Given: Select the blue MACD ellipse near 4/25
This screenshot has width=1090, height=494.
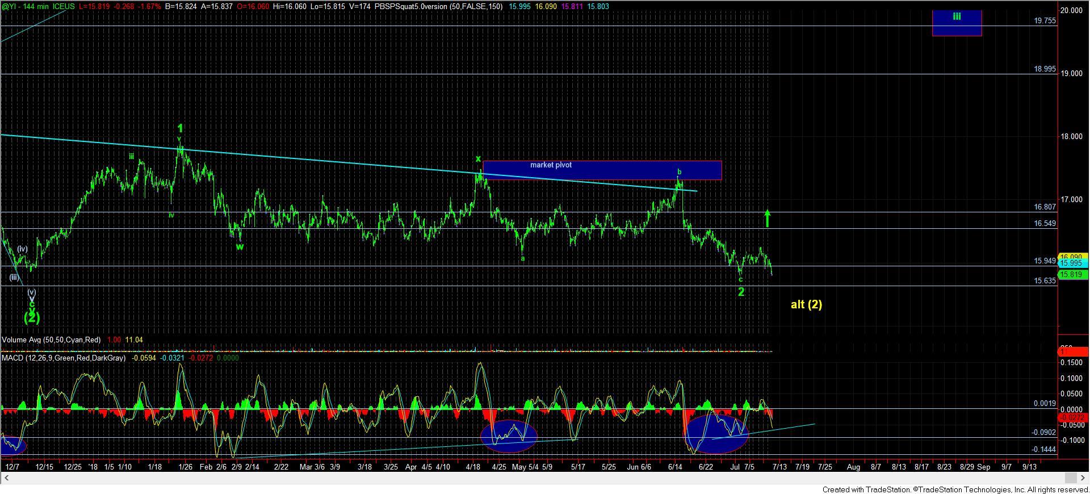Looking at the screenshot, I should tap(509, 436).
